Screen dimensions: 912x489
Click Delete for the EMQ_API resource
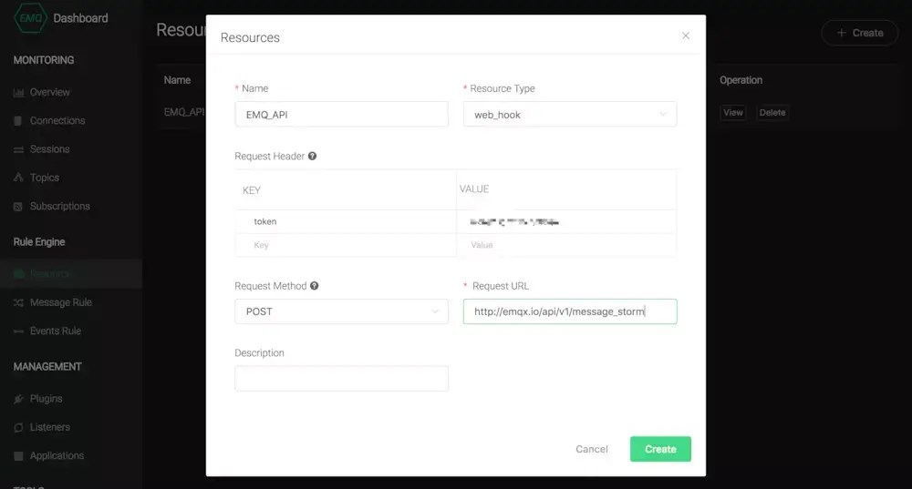[772, 113]
